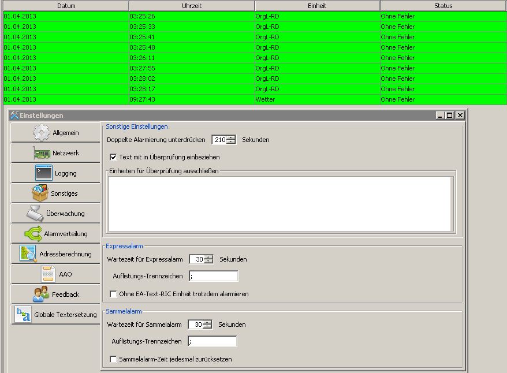Screen dimensions: 507x373
Task: Sort table by the Uhrzeit column header
Action: (192, 6)
